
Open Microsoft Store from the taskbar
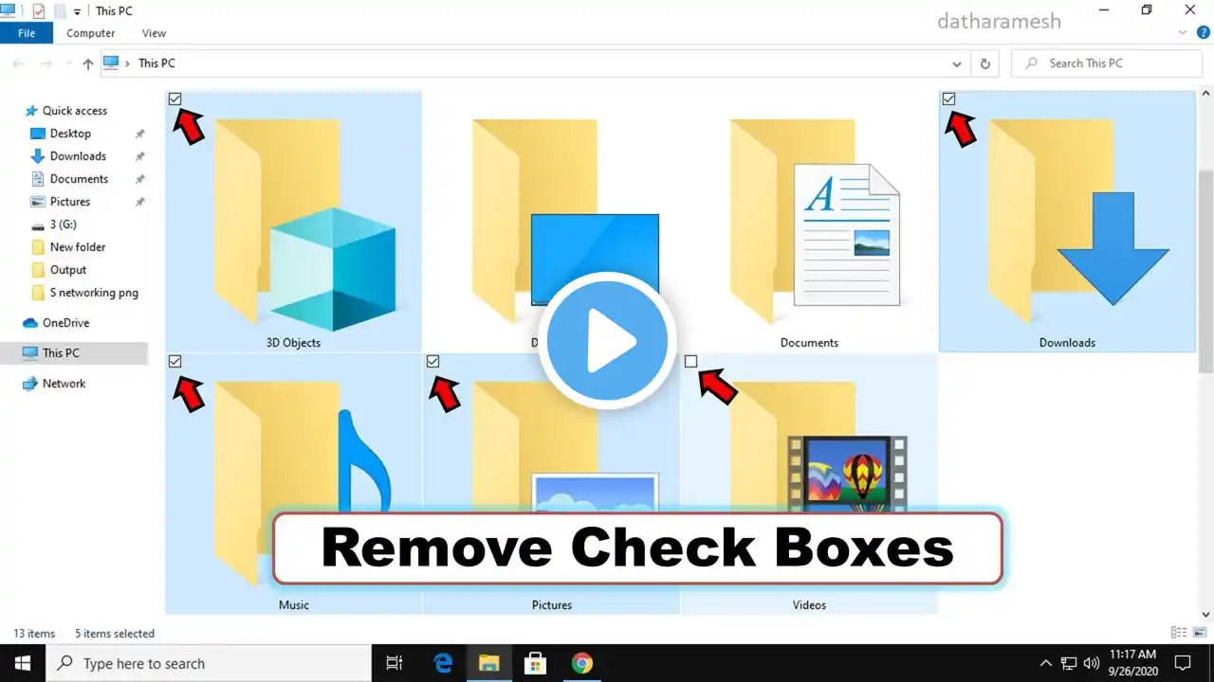click(535, 663)
